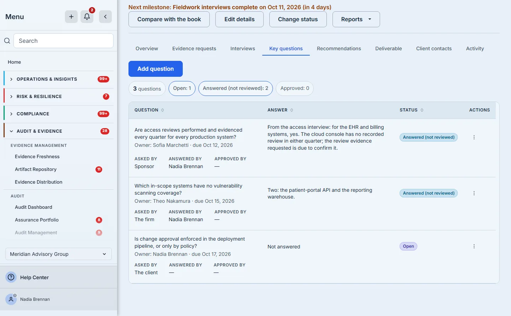The image size is (511, 316).
Task: Click the Nadia Brennan user avatar
Action: pos(11,299)
